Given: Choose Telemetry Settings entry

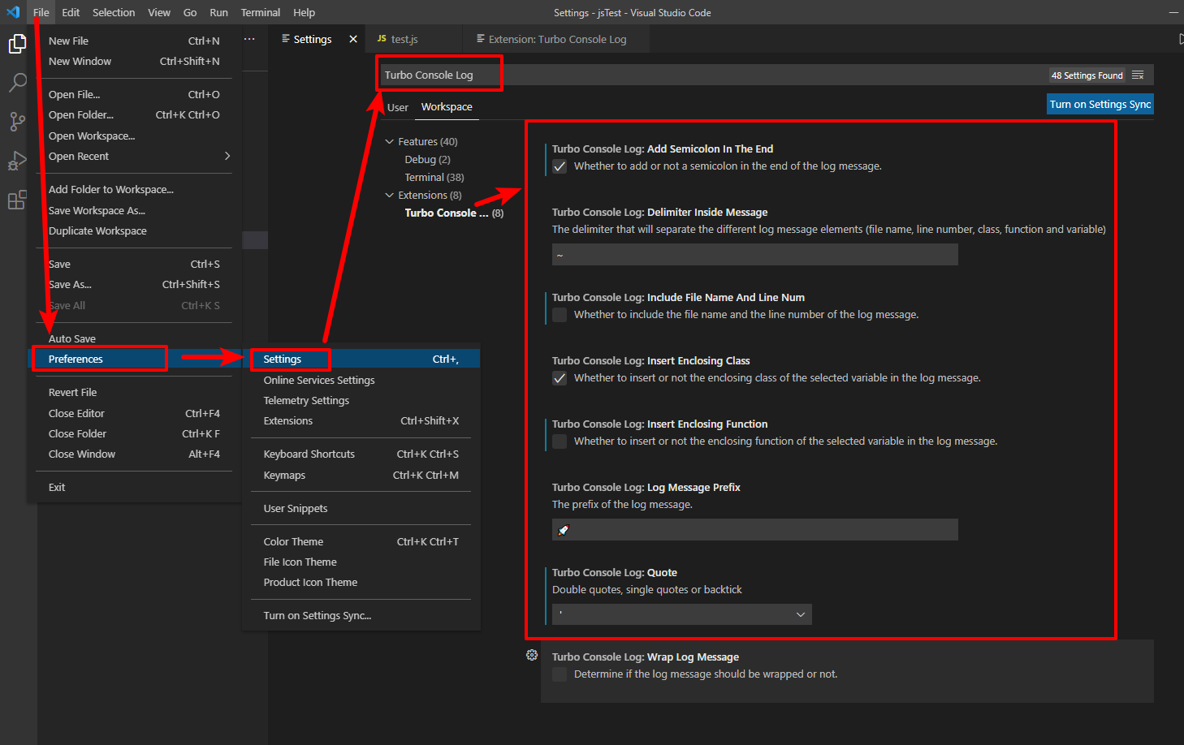Looking at the screenshot, I should coord(361,400).
